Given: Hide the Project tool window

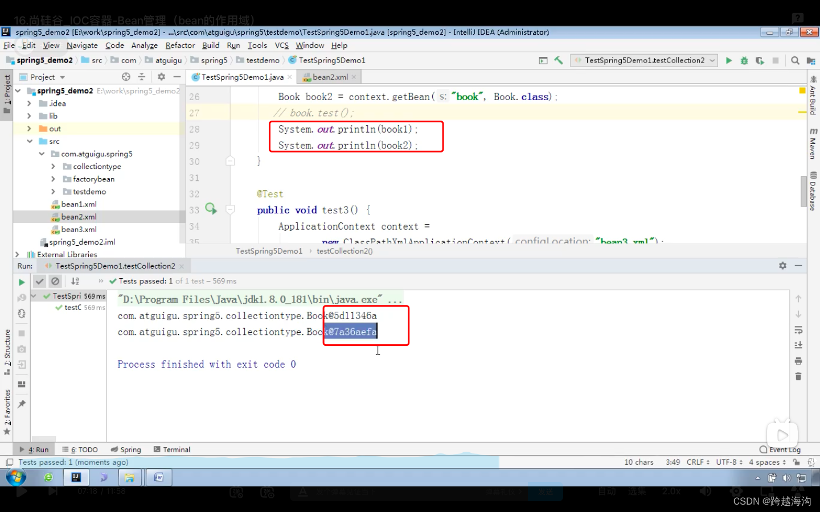Looking at the screenshot, I should [x=177, y=77].
